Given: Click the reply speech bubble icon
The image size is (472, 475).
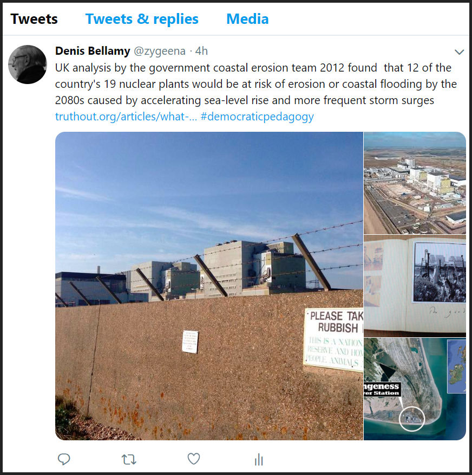Looking at the screenshot, I should (64, 459).
